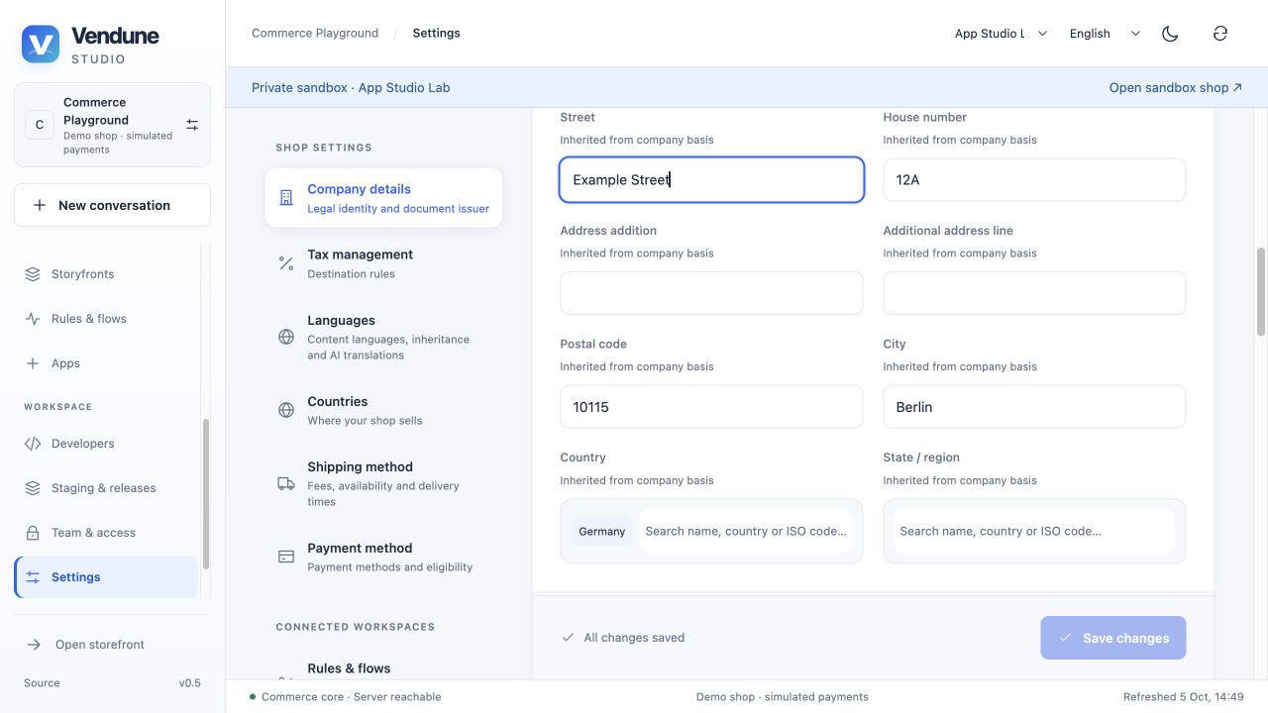Select the Tax management settings tab
The image size is (1268, 713).
pyautogui.click(x=384, y=263)
